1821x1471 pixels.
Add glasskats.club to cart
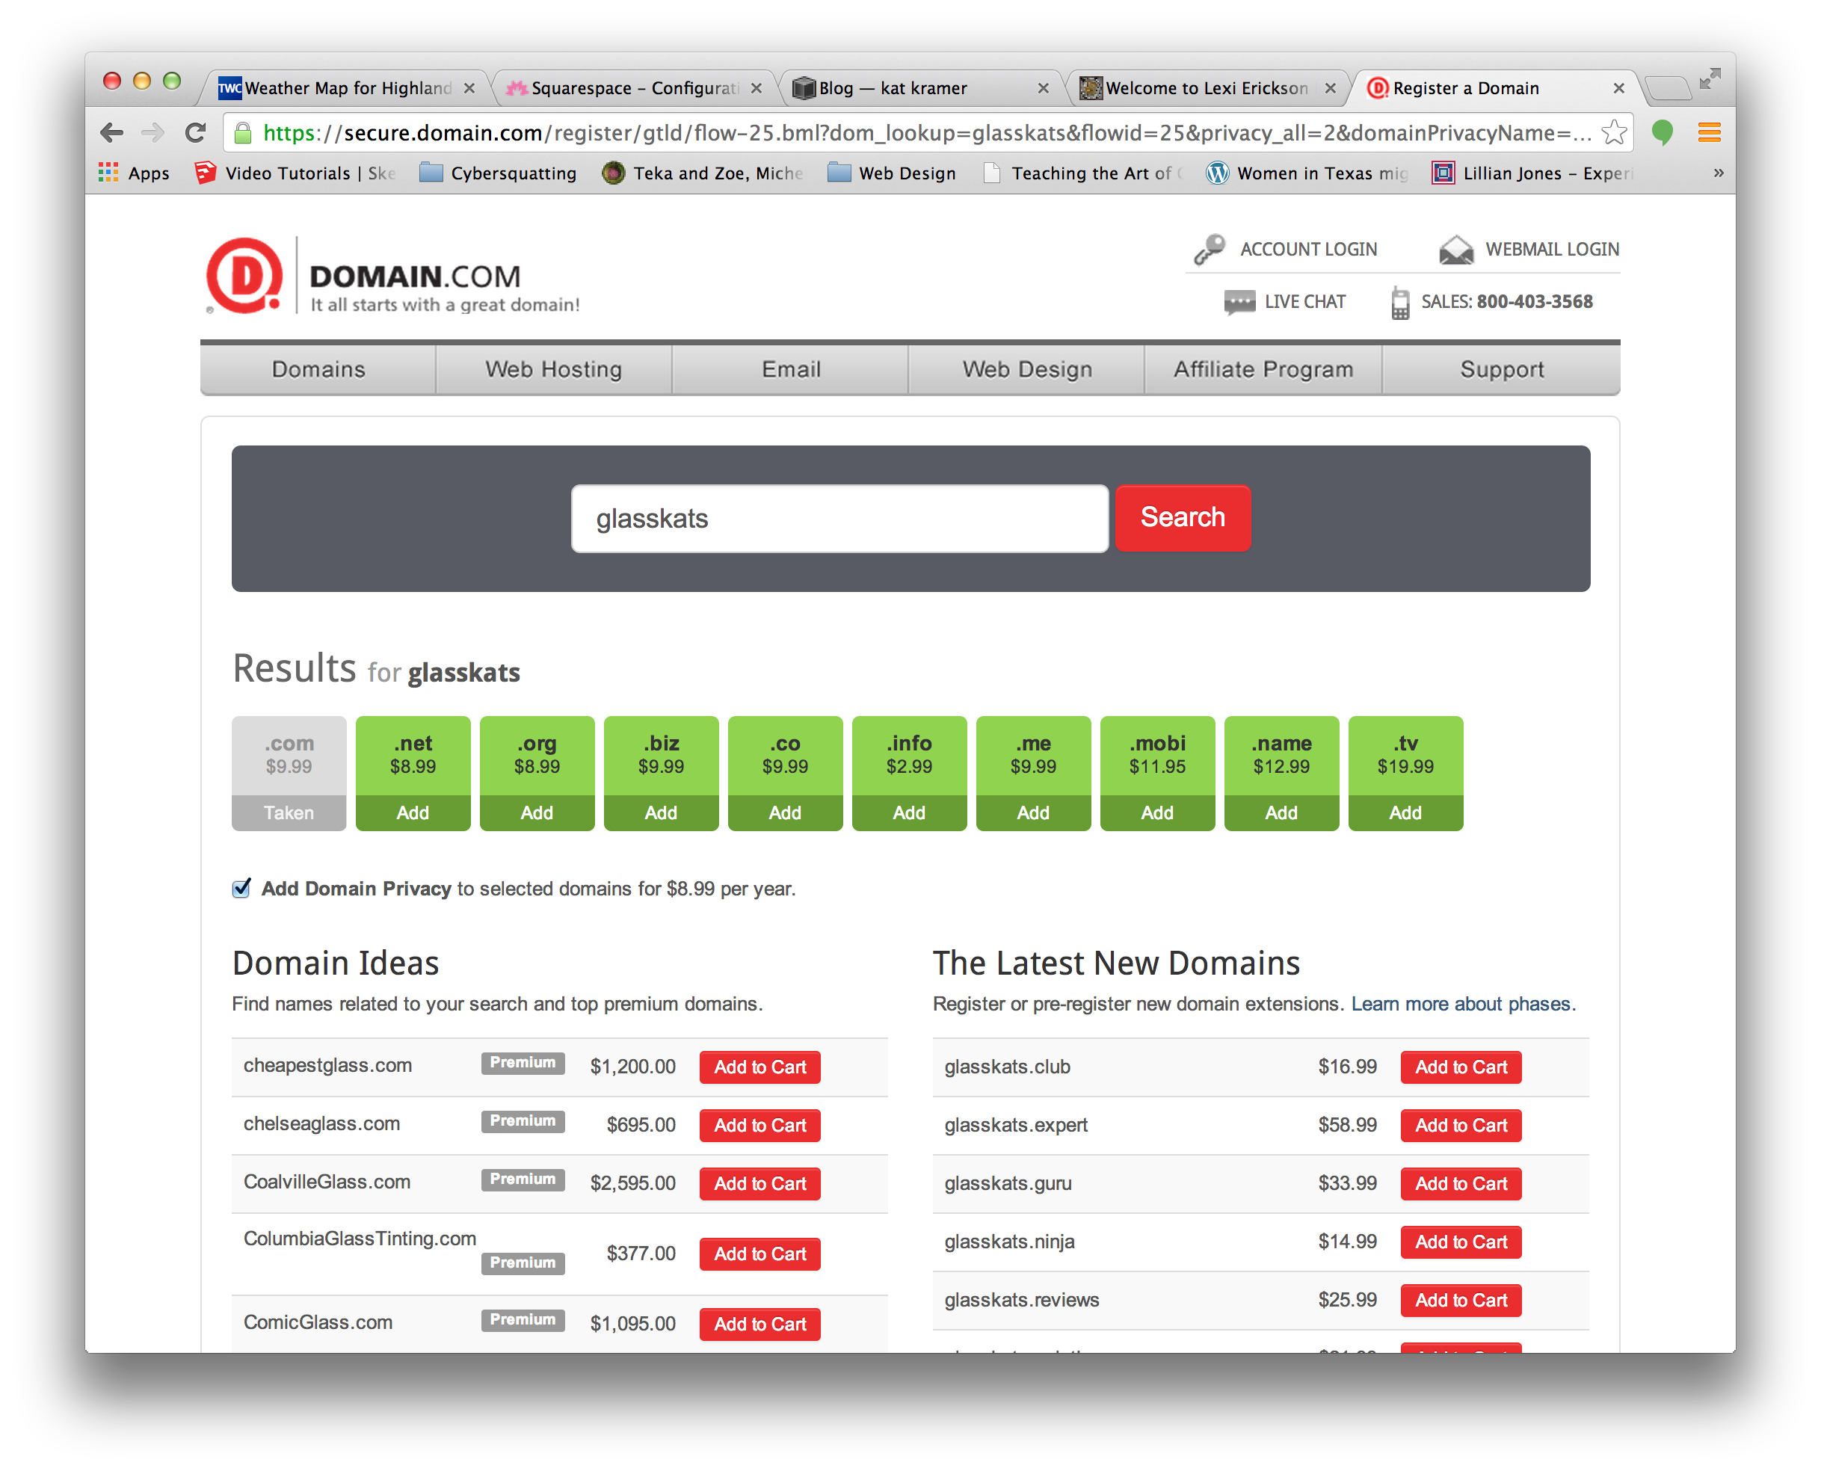tap(1461, 1067)
